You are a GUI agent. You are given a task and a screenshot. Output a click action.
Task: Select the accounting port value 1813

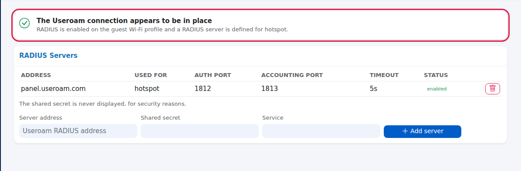coord(270,89)
